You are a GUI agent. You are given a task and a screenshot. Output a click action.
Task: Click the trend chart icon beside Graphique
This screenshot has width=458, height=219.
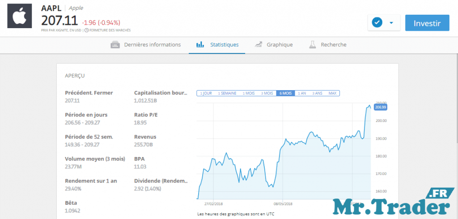(x=258, y=45)
